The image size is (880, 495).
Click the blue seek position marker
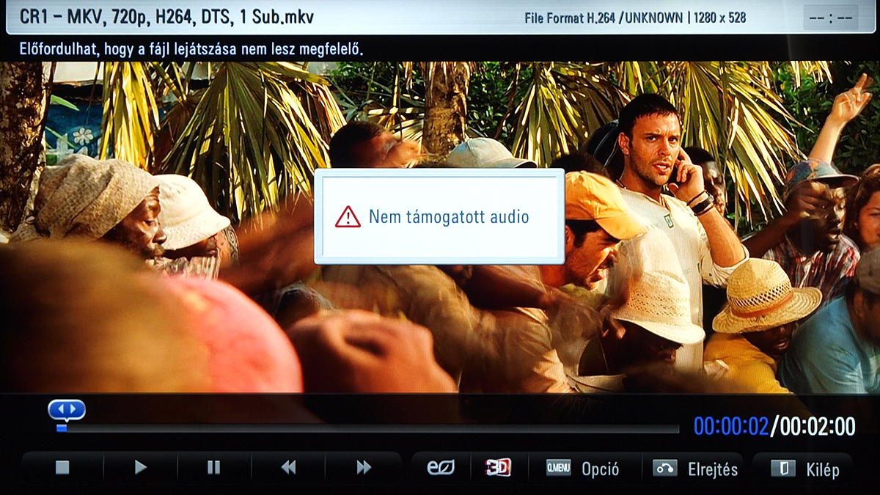coord(67,411)
